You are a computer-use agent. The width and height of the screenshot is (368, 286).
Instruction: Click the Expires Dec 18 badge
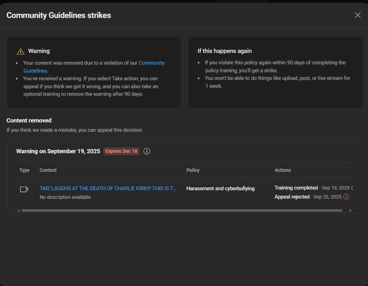[121, 151]
